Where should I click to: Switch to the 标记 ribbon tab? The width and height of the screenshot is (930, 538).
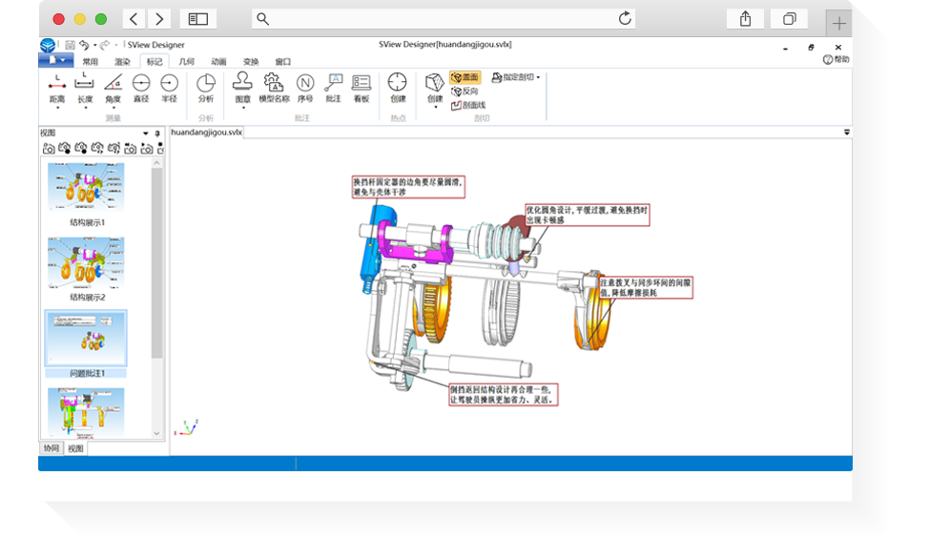coord(155,62)
